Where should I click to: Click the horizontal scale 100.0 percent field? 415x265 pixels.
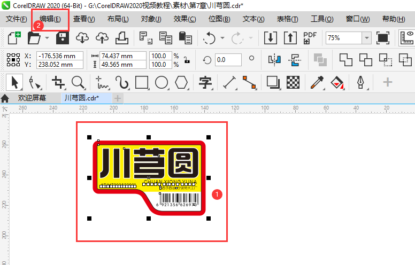pyautogui.click(x=160, y=56)
